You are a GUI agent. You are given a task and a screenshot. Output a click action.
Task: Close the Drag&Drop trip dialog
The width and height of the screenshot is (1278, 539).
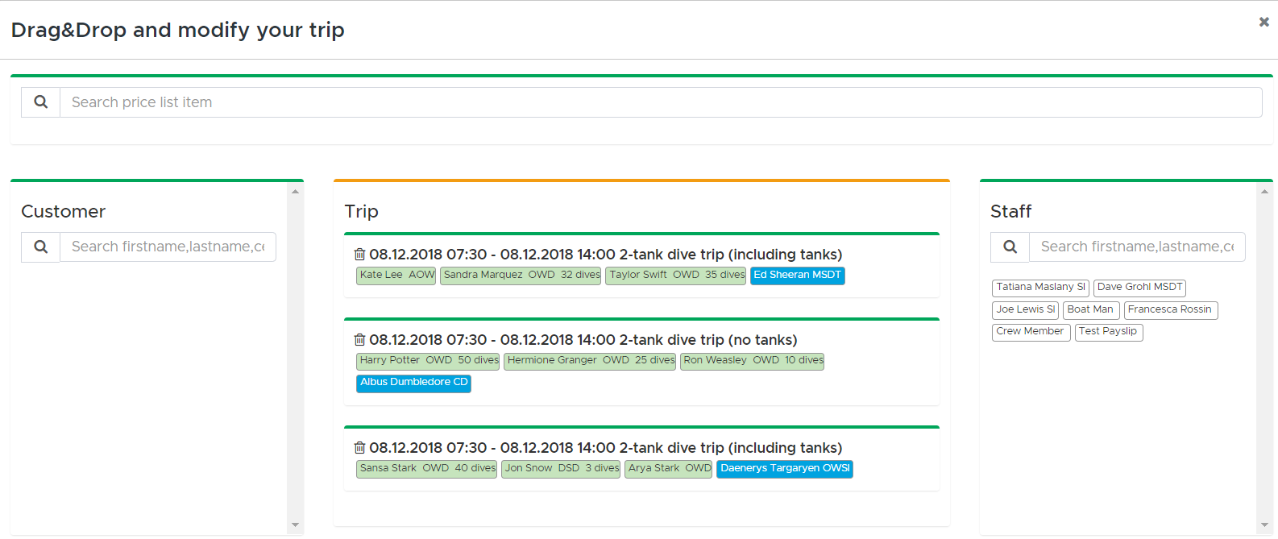point(1263,22)
